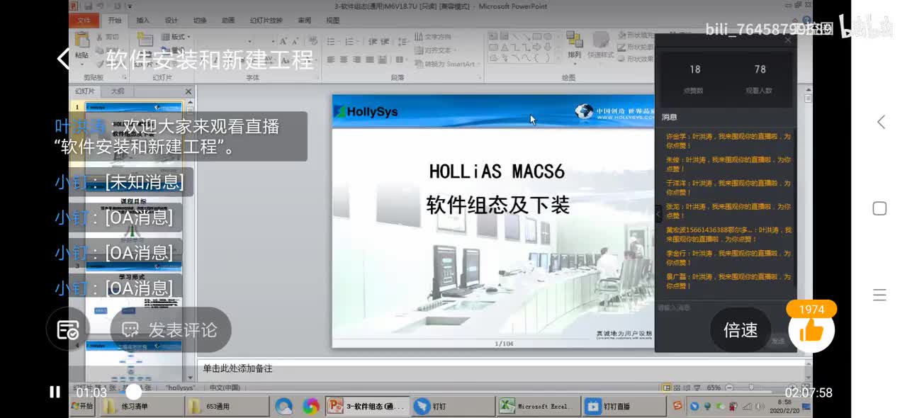
Task: Close the dark live stats panel
Action: point(788,40)
